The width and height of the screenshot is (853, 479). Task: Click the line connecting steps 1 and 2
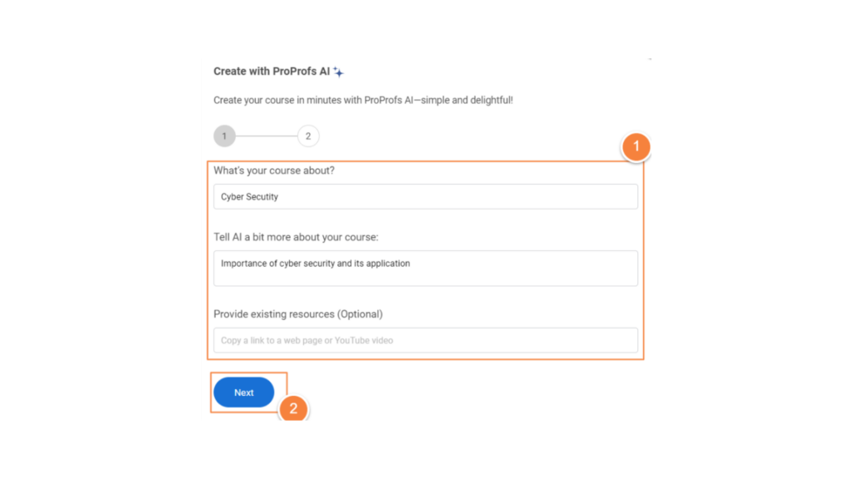click(267, 136)
